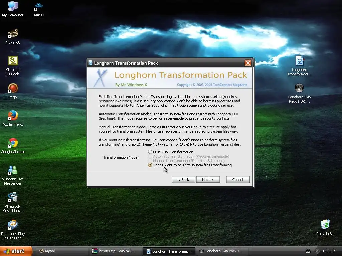Switch to Longhorn Skin Pack taskbar button
This screenshot has height=256, width=342.
pos(222,251)
